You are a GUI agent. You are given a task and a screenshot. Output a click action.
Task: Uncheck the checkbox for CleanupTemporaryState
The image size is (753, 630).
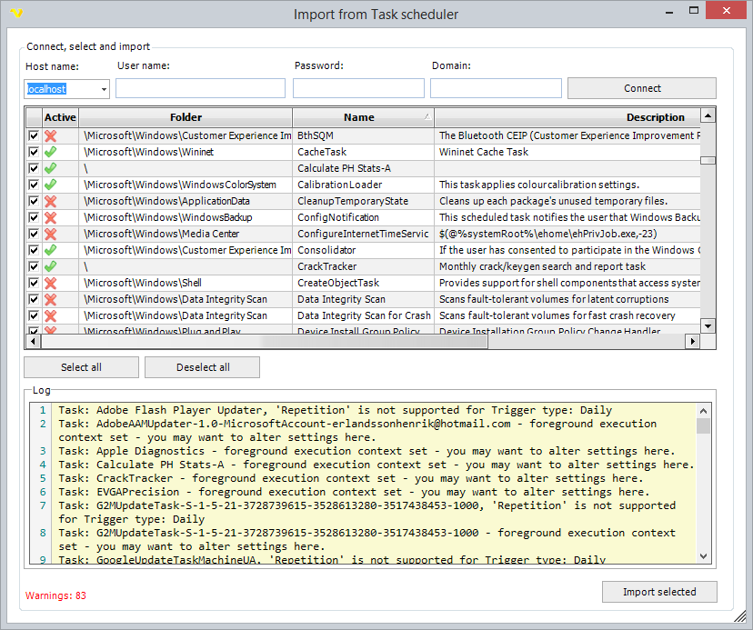pyautogui.click(x=33, y=201)
